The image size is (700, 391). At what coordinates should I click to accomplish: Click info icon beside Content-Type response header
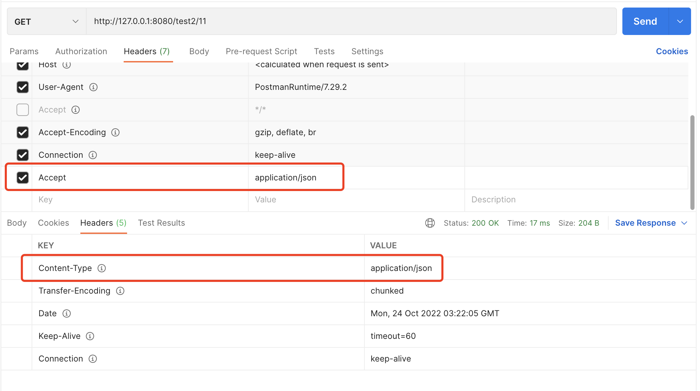102,268
